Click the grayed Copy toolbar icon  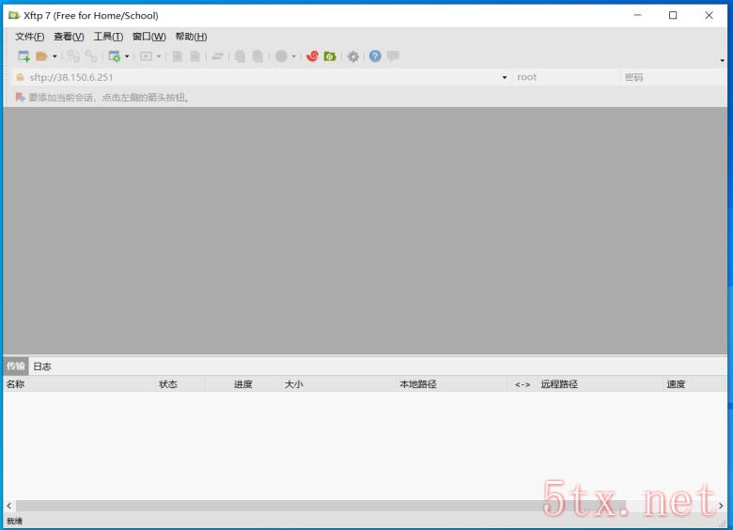point(240,56)
